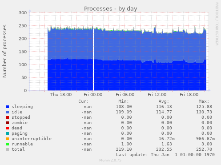This screenshot has height=165, width=221.
Task: Click the gray total legend swatch
Action: pos(8,149)
